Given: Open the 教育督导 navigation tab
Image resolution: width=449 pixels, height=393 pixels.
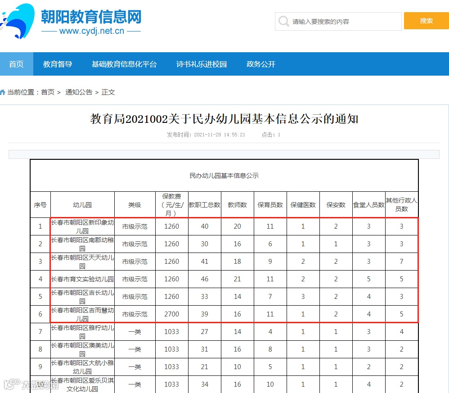Looking at the screenshot, I should click(58, 64).
